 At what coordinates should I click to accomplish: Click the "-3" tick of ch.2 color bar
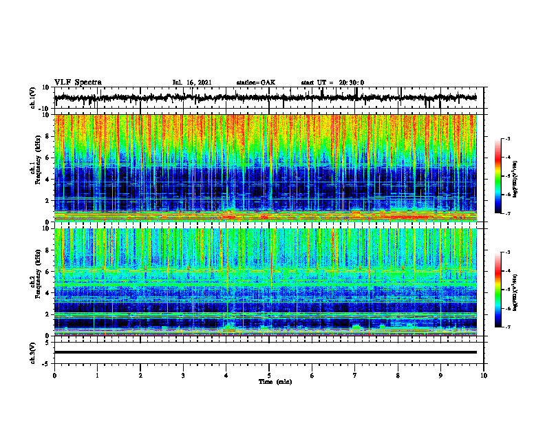click(507, 252)
